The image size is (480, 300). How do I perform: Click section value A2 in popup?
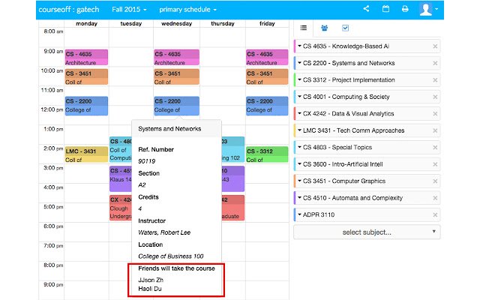(142, 185)
